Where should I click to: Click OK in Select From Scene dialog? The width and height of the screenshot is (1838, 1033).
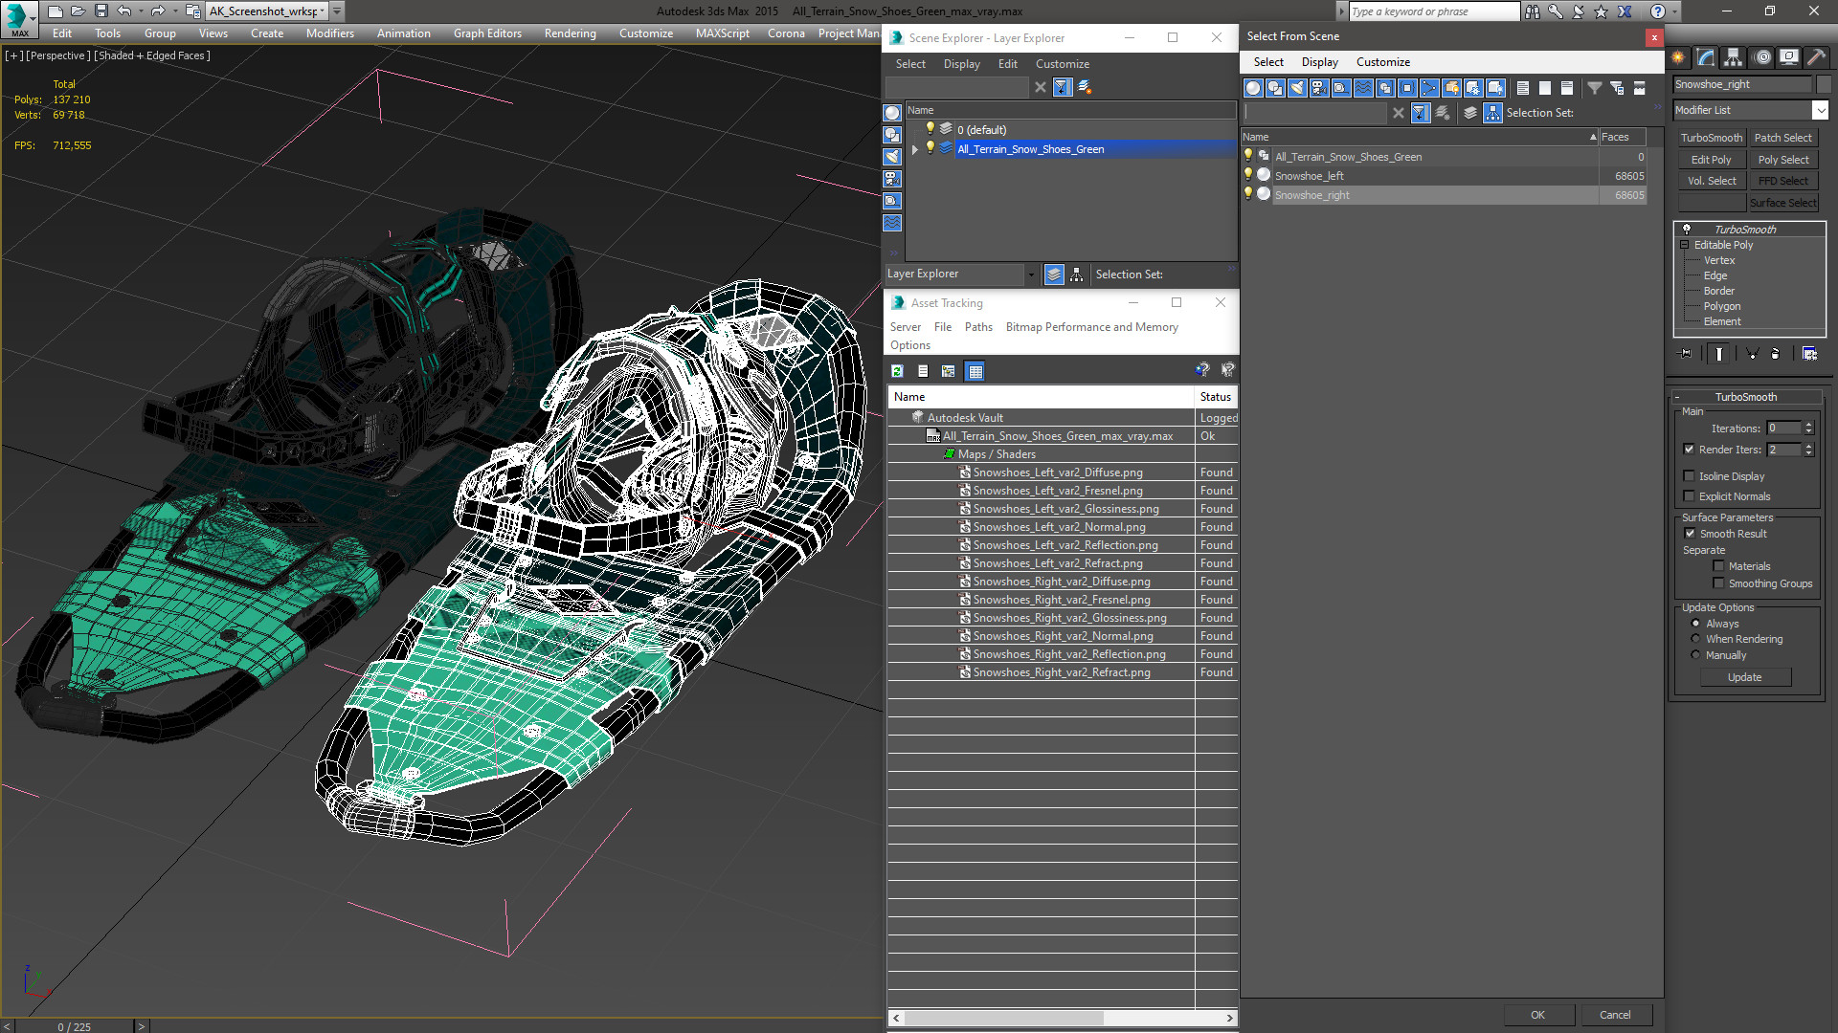pos(1537,1015)
